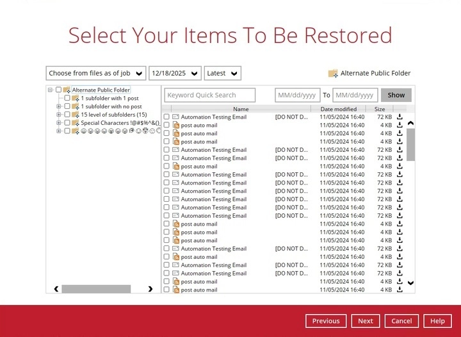The width and height of the screenshot is (461, 337).
Task: Click folder icon beside Special Characters folder
Action: pos(76,122)
